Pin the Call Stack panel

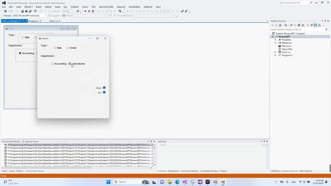pyautogui.click(x=264, y=142)
